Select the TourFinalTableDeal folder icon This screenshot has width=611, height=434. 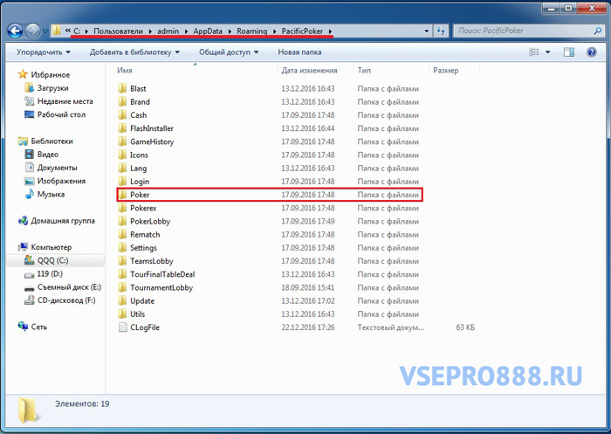(122, 274)
